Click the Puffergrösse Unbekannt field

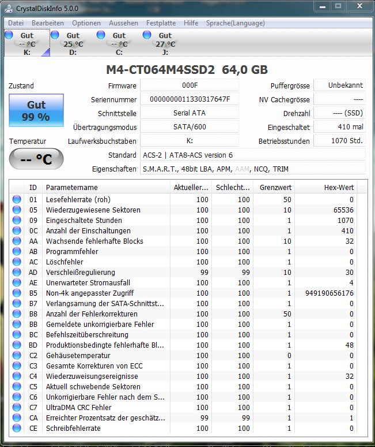pos(339,85)
